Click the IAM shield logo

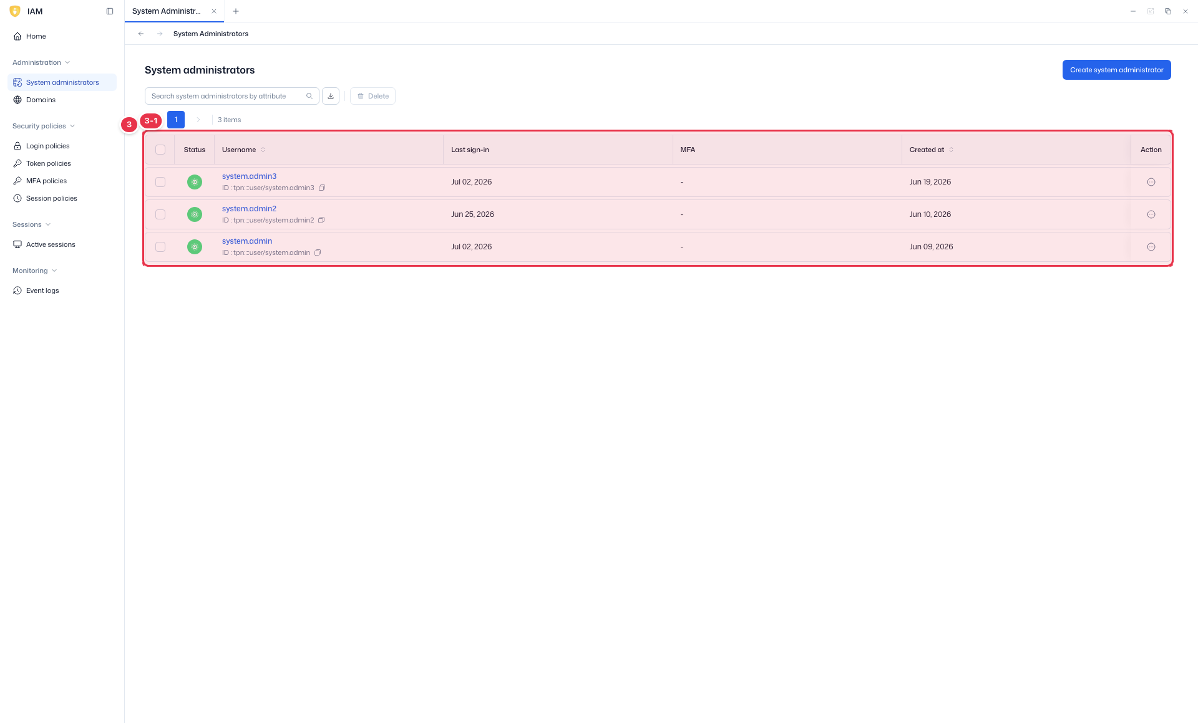coord(15,11)
